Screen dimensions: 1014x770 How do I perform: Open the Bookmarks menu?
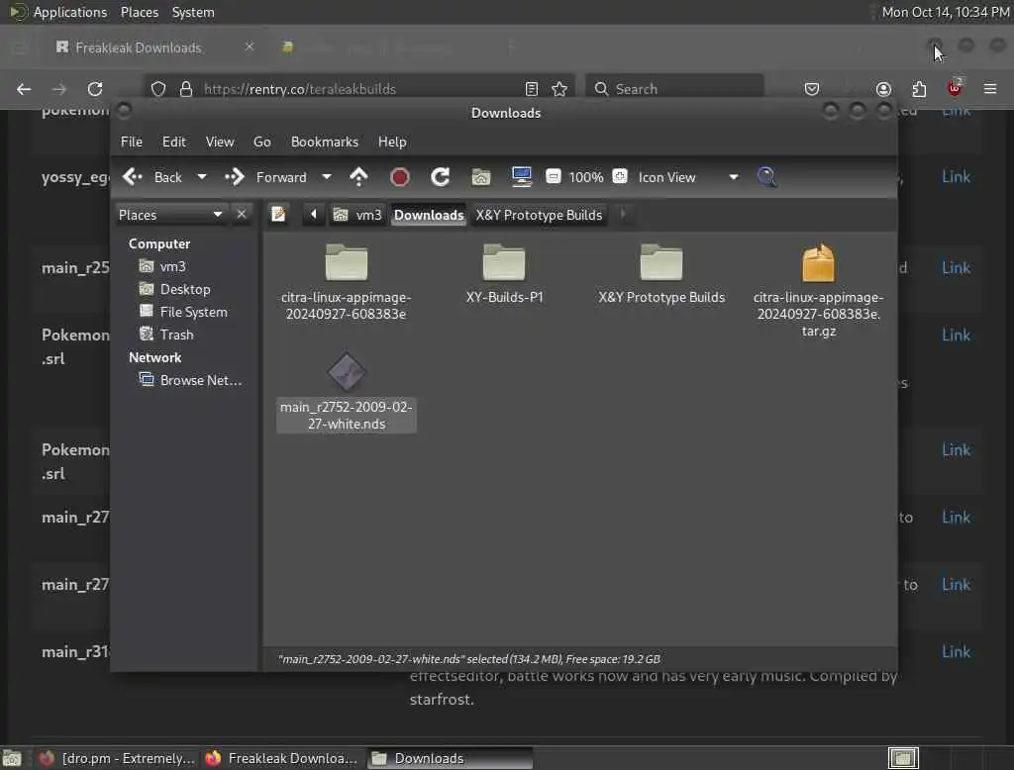(325, 142)
